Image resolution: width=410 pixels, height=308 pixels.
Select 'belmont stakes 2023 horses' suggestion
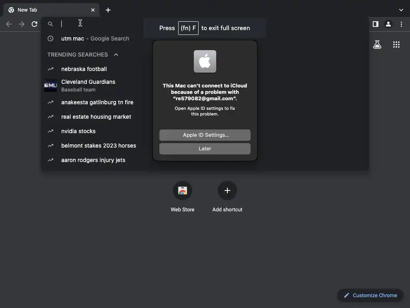click(x=205, y=145)
